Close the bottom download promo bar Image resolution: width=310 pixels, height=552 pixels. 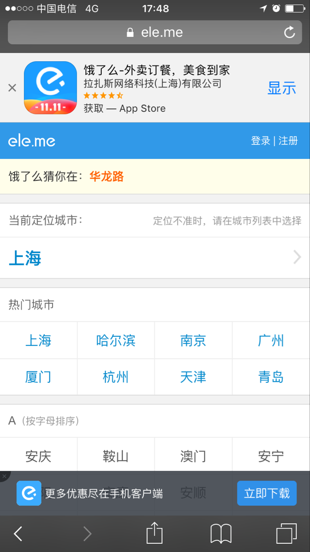tap(4, 477)
